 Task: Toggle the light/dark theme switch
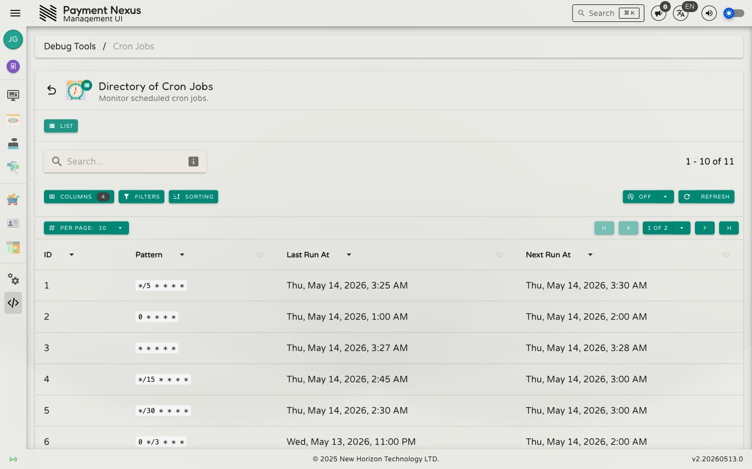[x=734, y=13]
